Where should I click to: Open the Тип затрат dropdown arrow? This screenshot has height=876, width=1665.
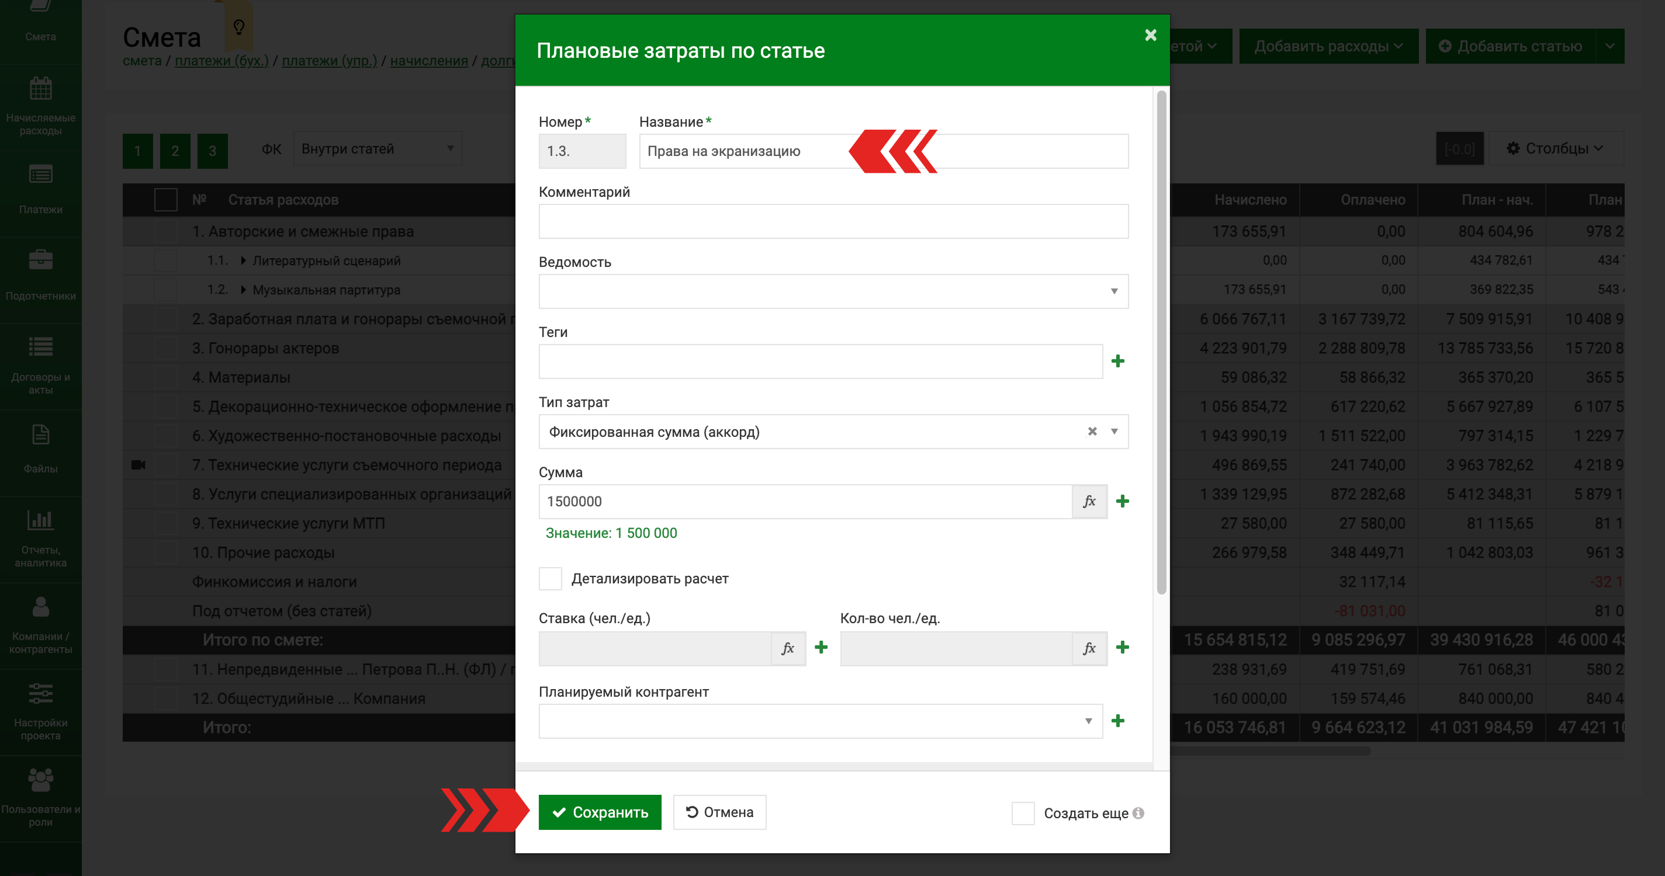point(1114,432)
